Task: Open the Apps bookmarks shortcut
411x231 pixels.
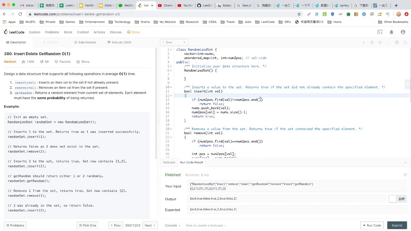Action: (9, 22)
